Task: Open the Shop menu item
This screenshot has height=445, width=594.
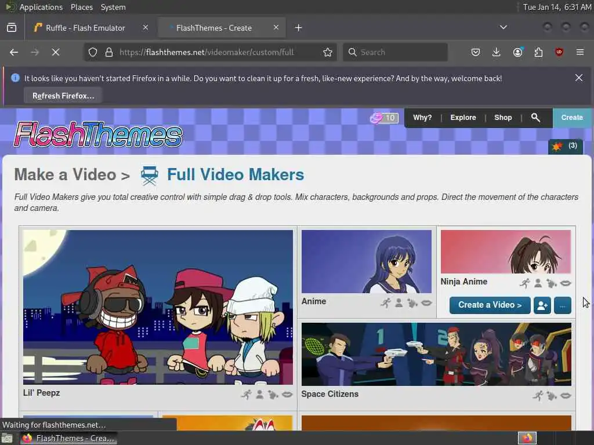Action: click(x=503, y=118)
